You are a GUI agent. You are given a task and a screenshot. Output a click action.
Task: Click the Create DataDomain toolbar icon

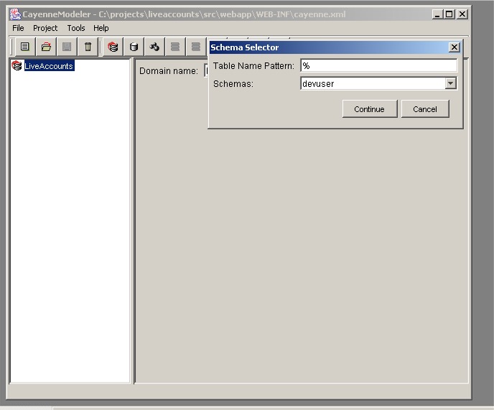(x=113, y=47)
